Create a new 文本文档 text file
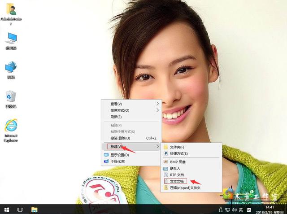The image size is (287, 214). 191,181
